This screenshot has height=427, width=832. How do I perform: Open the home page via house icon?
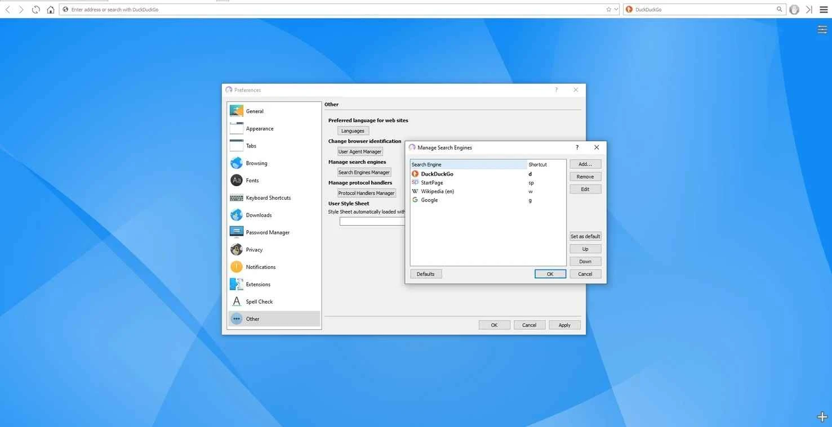(51, 10)
